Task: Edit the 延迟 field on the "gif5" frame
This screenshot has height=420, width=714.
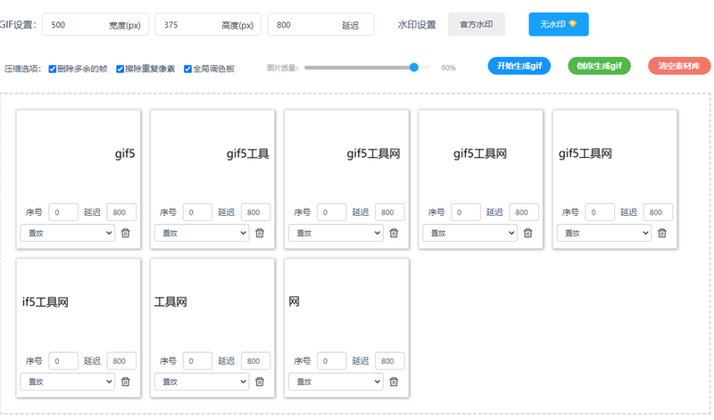Action: tap(121, 212)
